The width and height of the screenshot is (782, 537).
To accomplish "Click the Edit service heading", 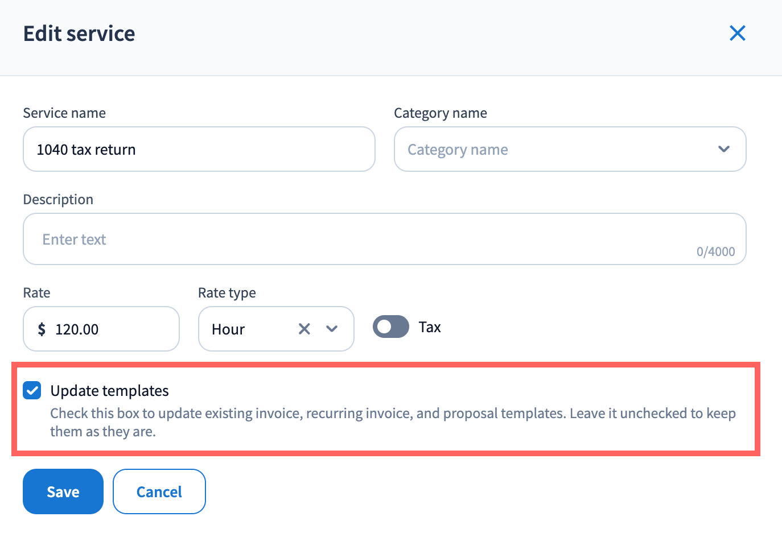I will pos(79,34).
